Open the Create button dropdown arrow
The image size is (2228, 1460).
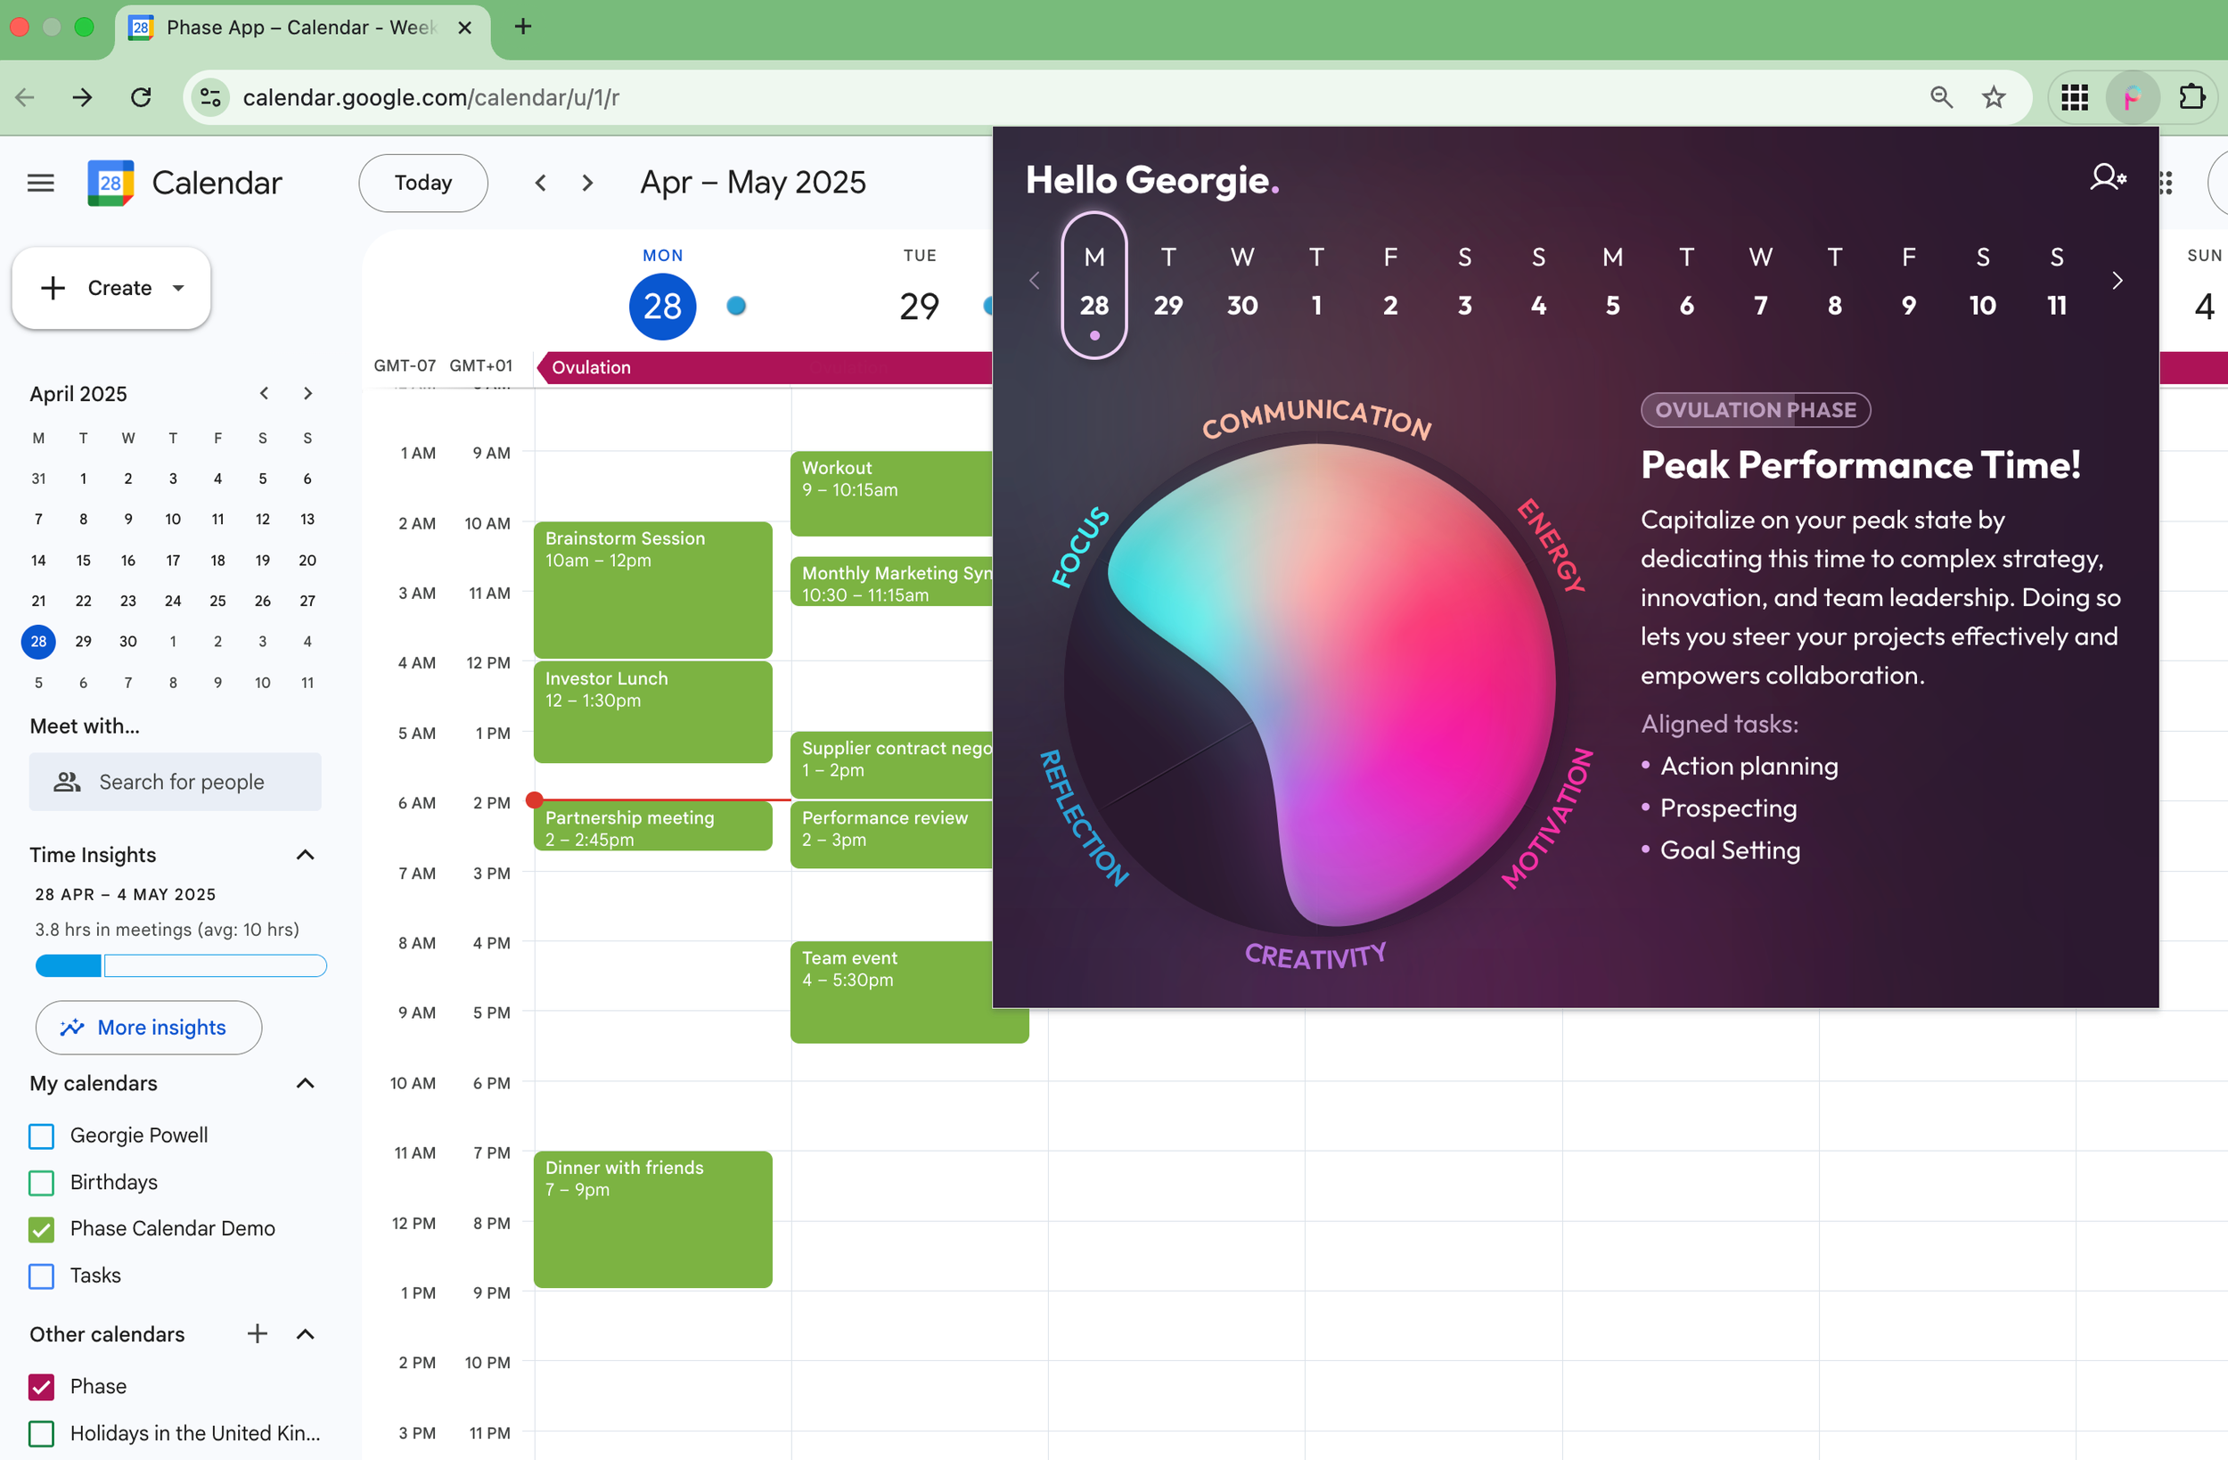(179, 288)
